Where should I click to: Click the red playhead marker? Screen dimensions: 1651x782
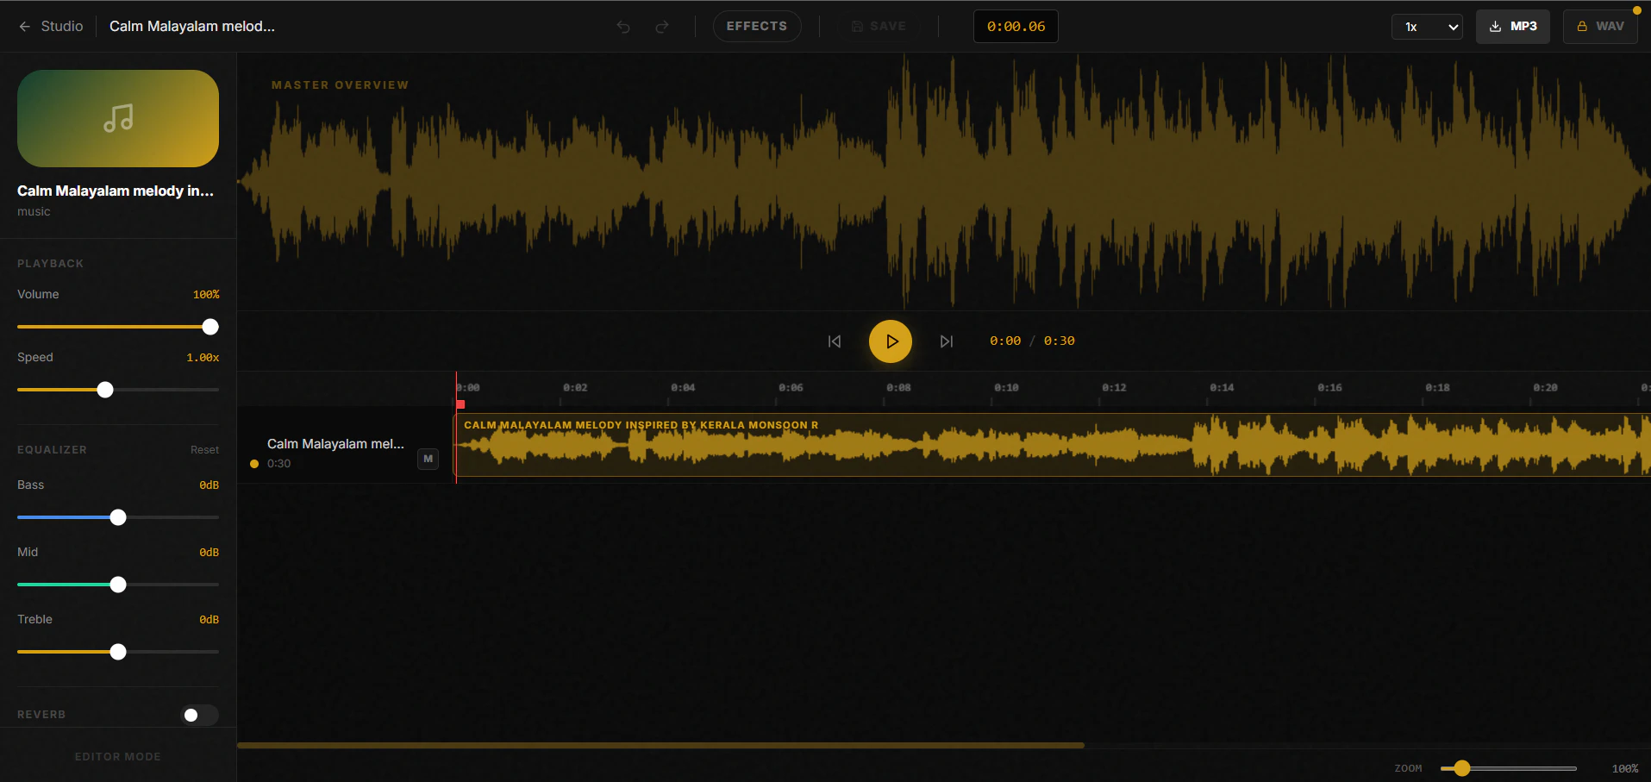point(460,404)
